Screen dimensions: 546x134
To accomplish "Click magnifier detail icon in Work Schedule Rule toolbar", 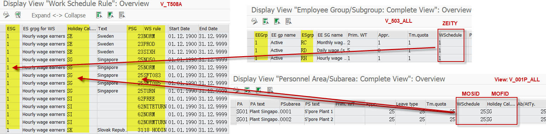I will [x=18, y=15].
